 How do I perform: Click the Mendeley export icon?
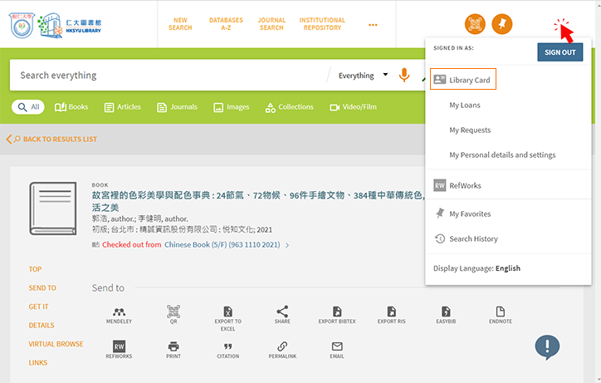click(x=120, y=313)
